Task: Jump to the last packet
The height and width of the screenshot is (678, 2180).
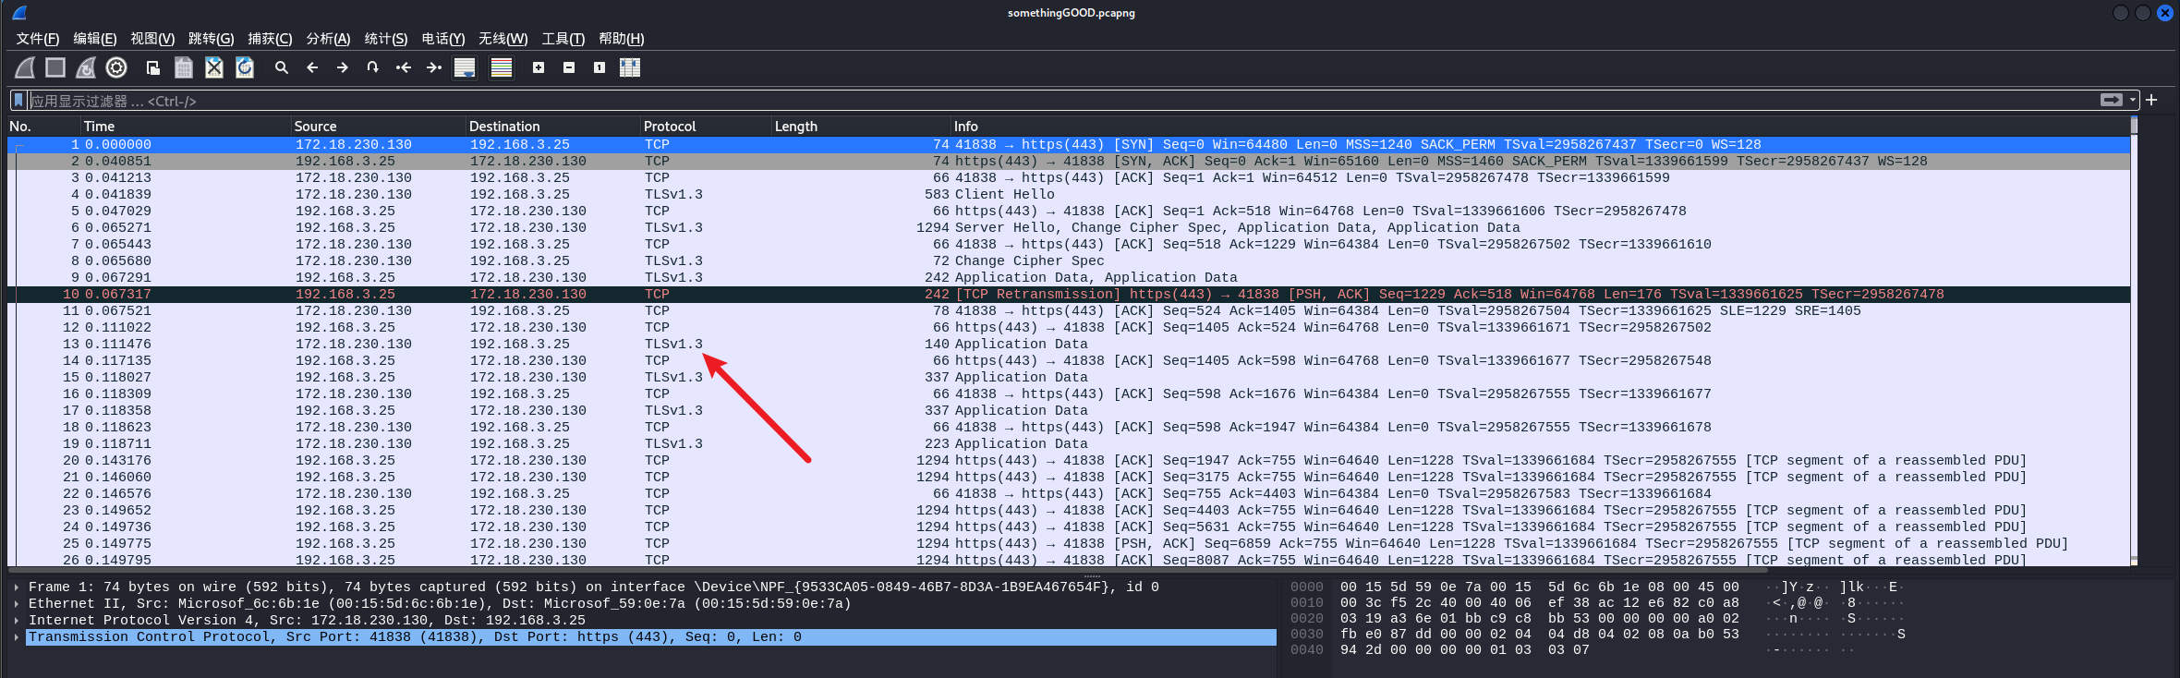Action: tap(434, 67)
